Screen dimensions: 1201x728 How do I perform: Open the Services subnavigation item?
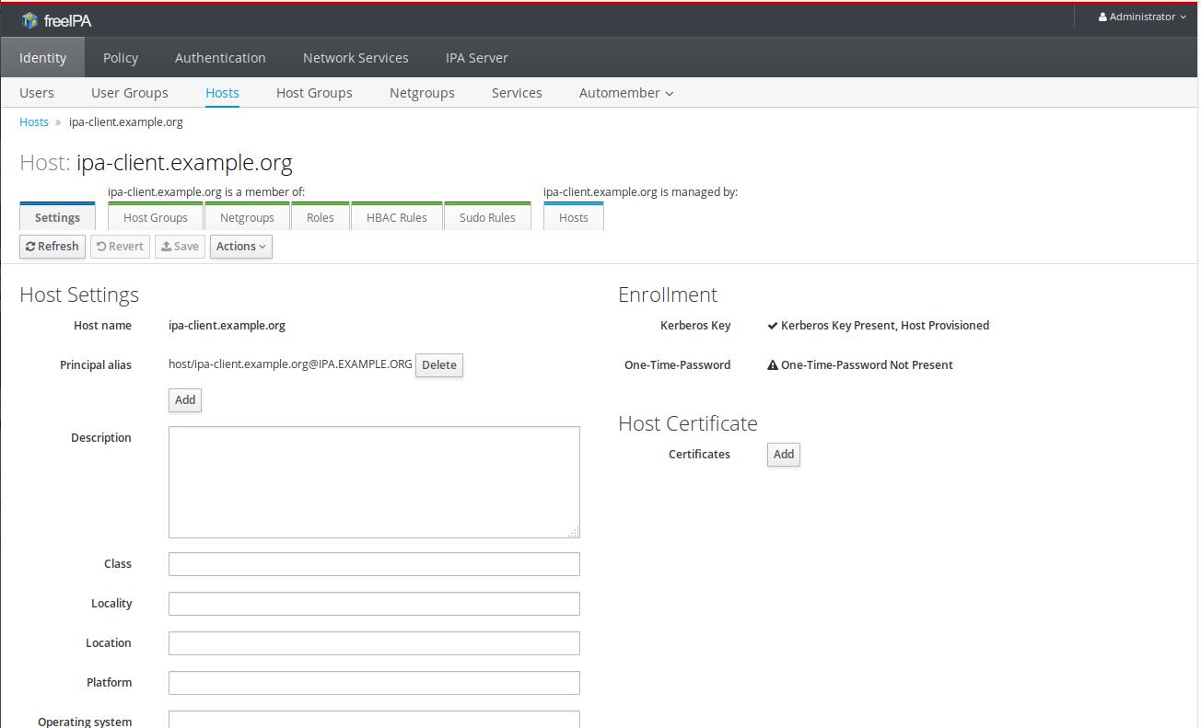[517, 93]
